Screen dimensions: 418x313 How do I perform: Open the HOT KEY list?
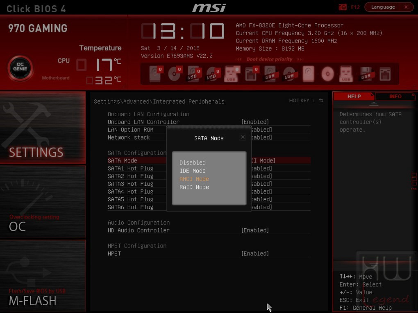299,100
